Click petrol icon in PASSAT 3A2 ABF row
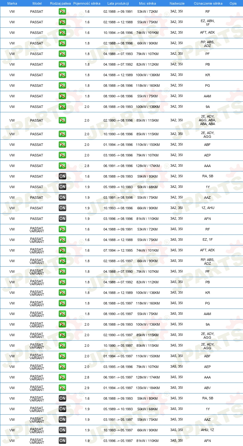Viewport: 243px width, 446px height. [62, 145]
